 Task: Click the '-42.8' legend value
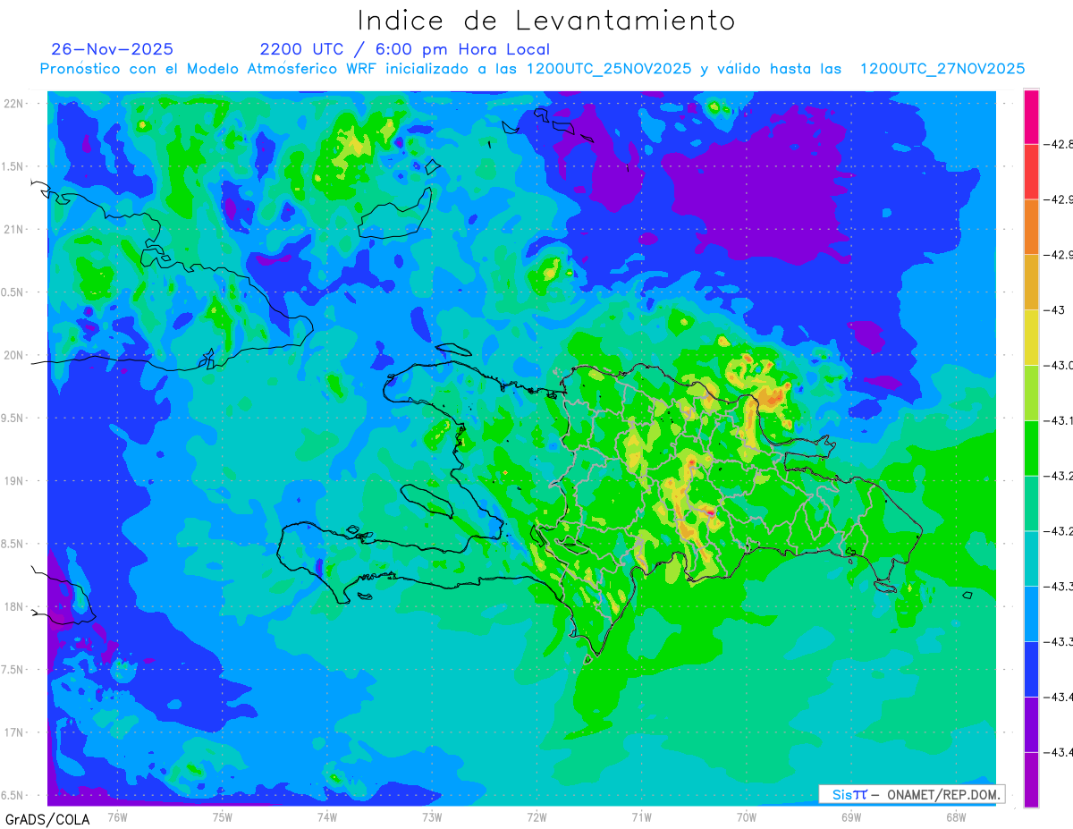pyautogui.click(x=1059, y=144)
